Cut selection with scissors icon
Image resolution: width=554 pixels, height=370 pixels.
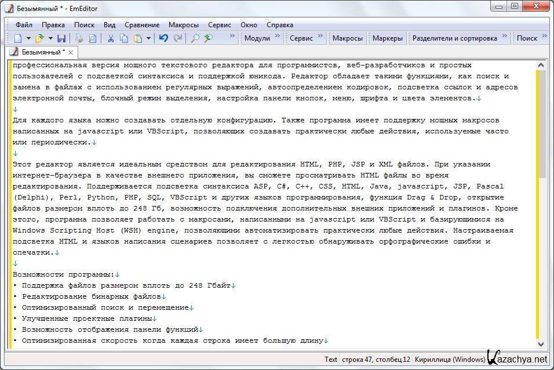(x=110, y=38)
